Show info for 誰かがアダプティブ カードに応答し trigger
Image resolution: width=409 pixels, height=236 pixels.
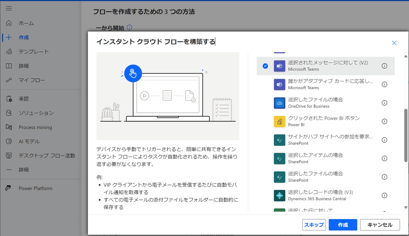click(x=384, y=84)
